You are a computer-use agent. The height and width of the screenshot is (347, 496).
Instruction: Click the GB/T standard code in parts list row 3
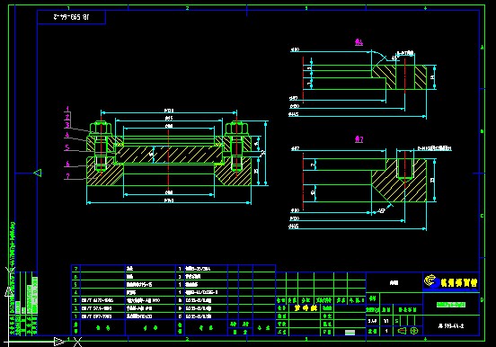97,300
